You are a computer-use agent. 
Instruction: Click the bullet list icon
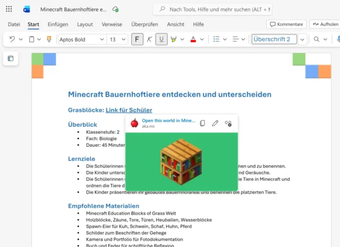(216, 39)
